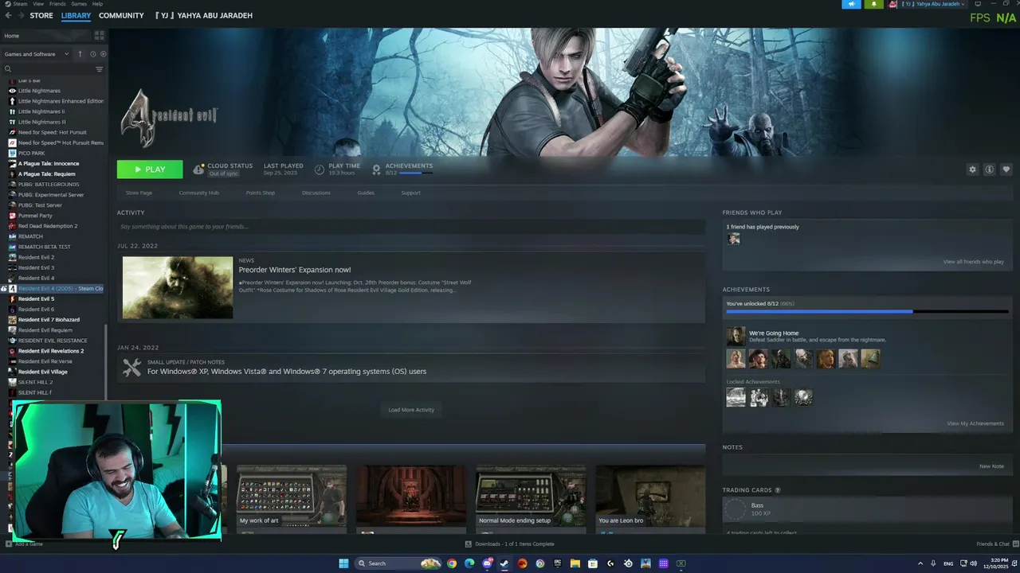Click the taskbar Search box
This screenshot has height=573, width=1020.
[398, 563]
